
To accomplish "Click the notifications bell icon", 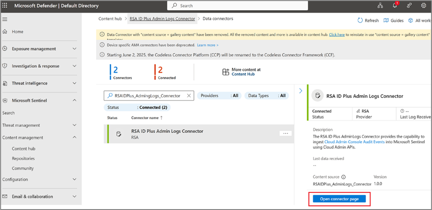I will [394, 6].
